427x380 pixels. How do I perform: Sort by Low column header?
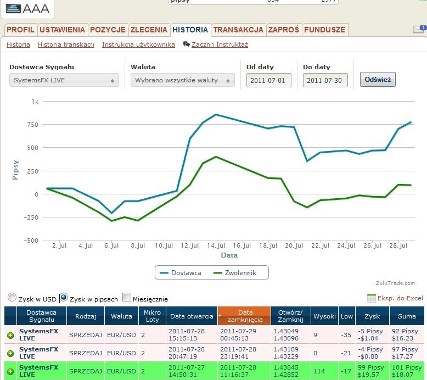tap(347, 316)
